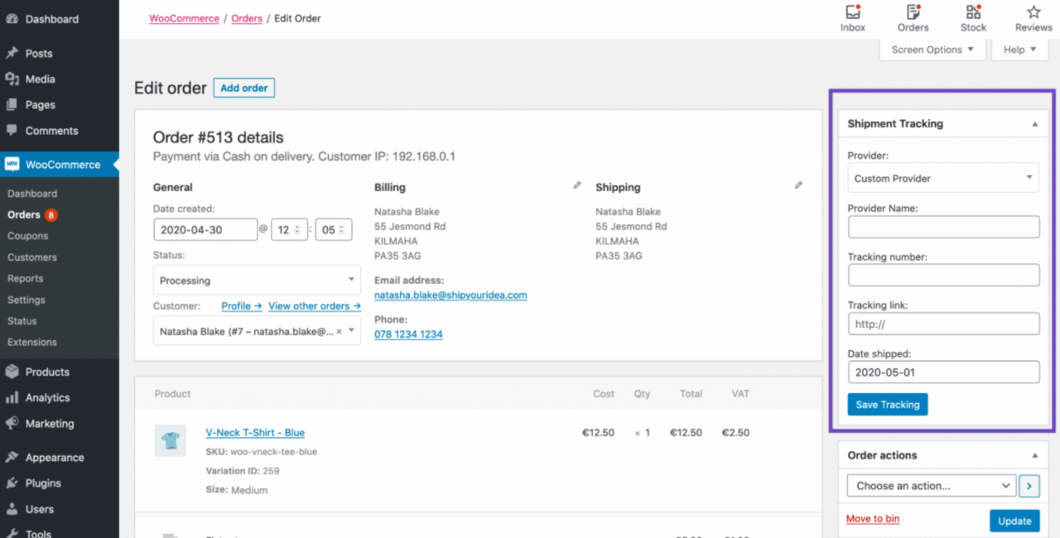Open the Stock panel icon
This screenshot has width=1060, height=538.
click(x=973, y=13)
